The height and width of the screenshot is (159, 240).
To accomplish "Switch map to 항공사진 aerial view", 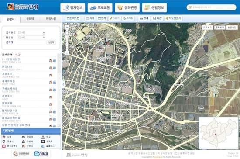I will [232, 28].
